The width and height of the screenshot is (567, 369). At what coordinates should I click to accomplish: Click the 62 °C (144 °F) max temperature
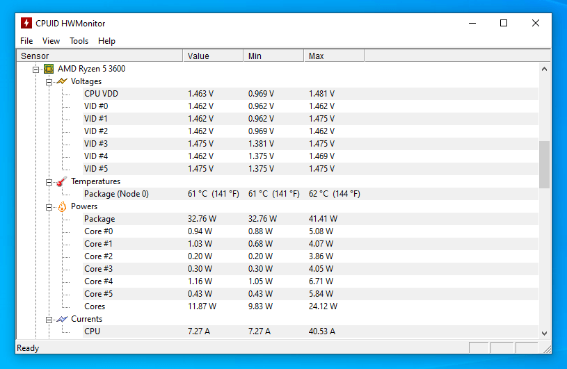pos(335,193)
